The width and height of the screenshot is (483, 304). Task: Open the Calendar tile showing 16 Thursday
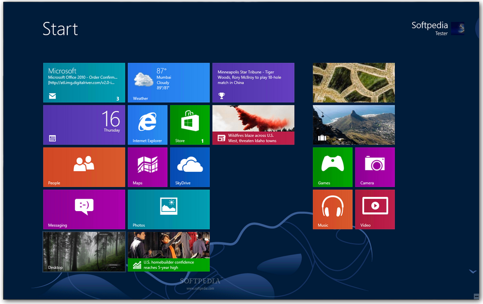pos(84,125)
